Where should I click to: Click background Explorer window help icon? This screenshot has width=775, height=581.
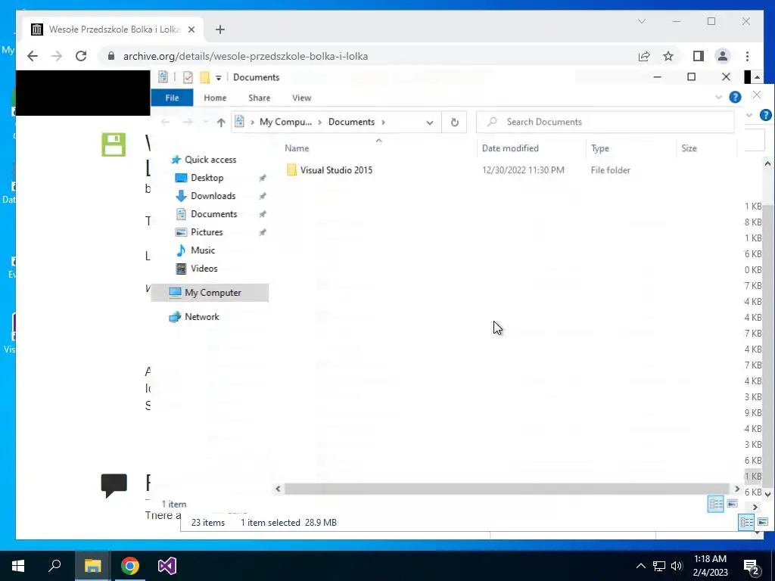pos(766,115)
